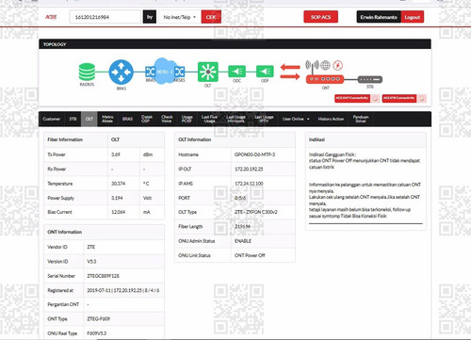Click the right blue Metro Akses switch icon

179,72
